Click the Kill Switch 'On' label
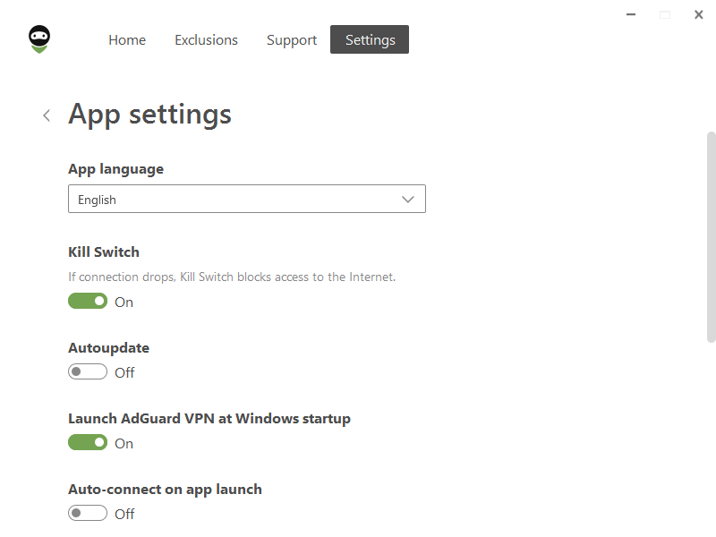 (124, 303)
